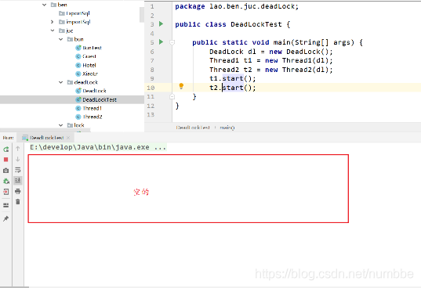Click the debug bug icon in Run panel

click(6, 181)
